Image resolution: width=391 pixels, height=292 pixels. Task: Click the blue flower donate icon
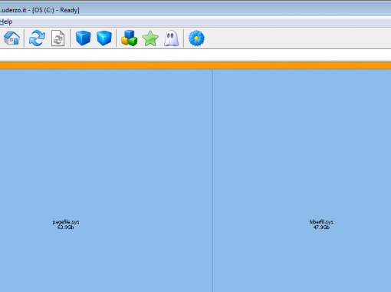196,38
